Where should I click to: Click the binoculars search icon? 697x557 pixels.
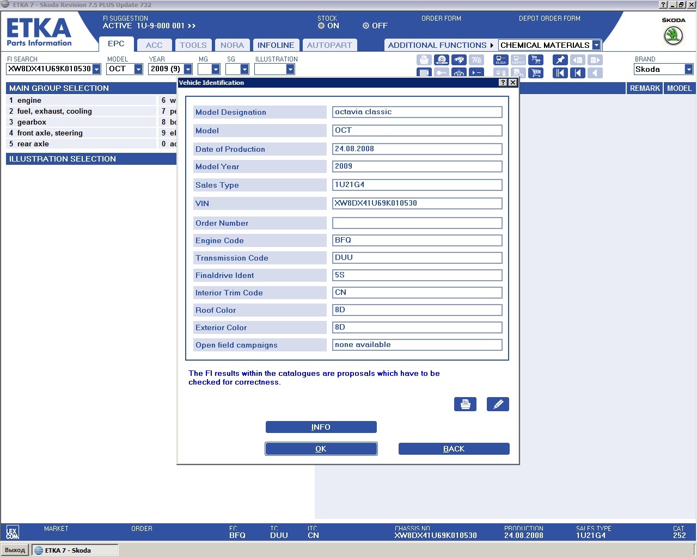[x=459, y=60]
